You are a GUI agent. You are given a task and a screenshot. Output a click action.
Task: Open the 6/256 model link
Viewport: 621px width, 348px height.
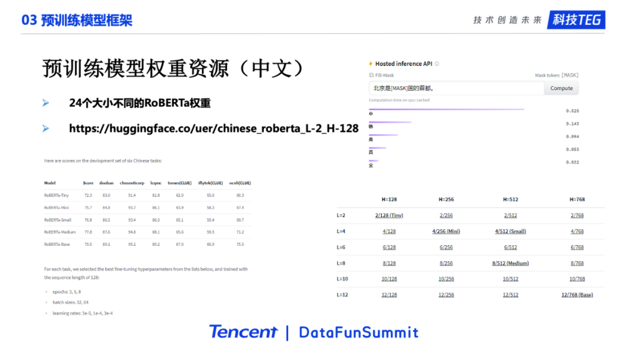coord(446,247)
